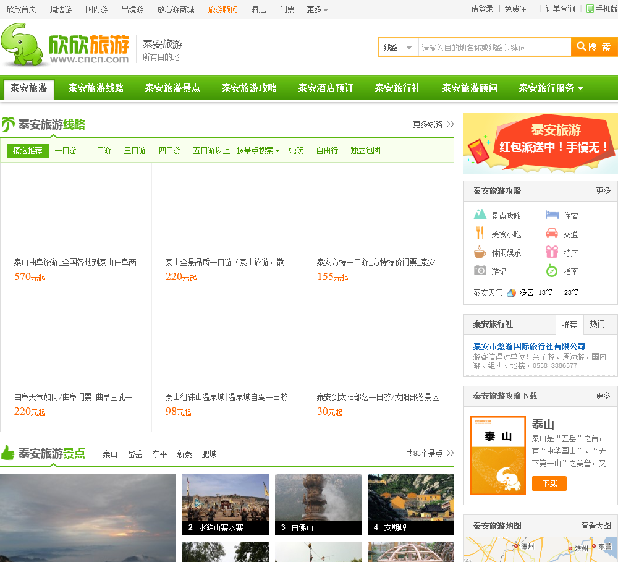Select the 自由行 filter

327,150
